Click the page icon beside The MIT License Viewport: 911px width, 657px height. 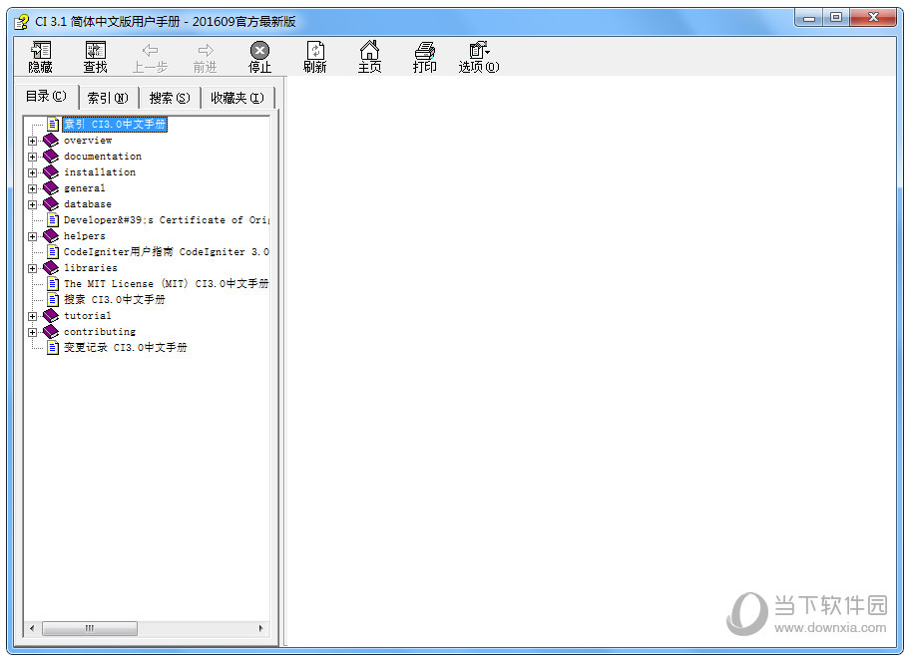[53, 284]
